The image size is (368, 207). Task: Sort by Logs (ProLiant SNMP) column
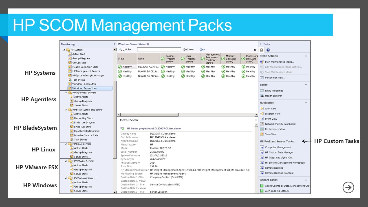[x=190, y=59]
